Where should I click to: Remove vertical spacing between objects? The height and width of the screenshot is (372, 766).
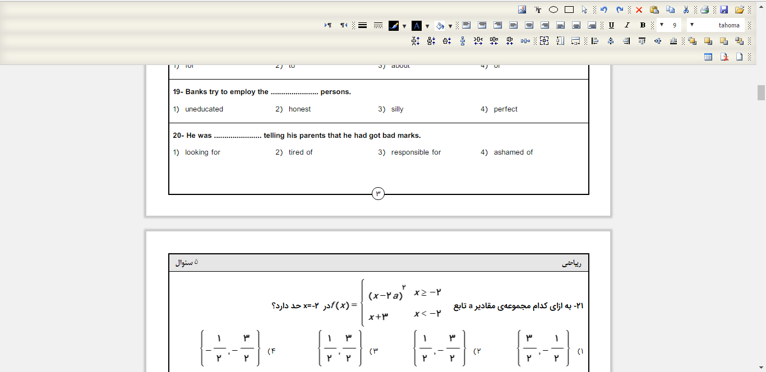click(x=447, y=41)
